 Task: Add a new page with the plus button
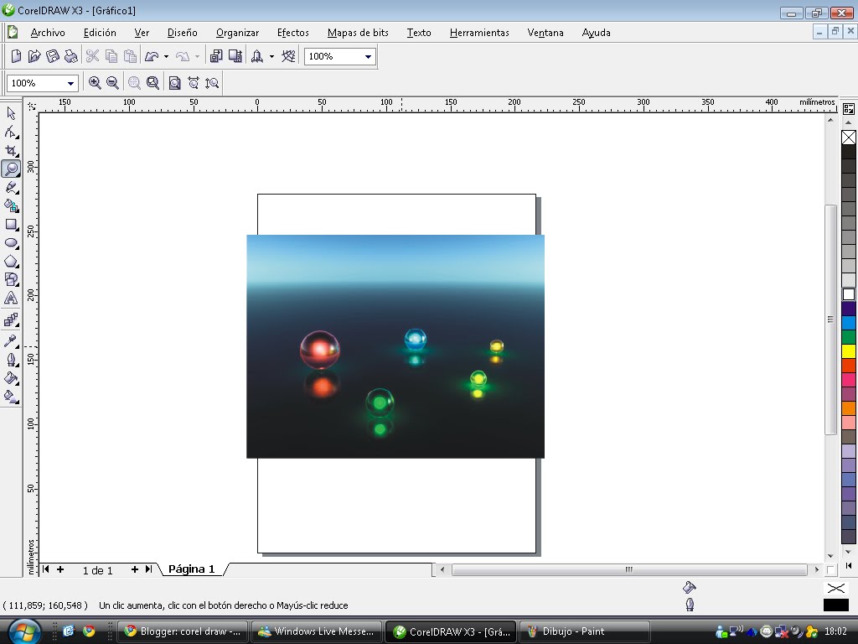[59, 569]
